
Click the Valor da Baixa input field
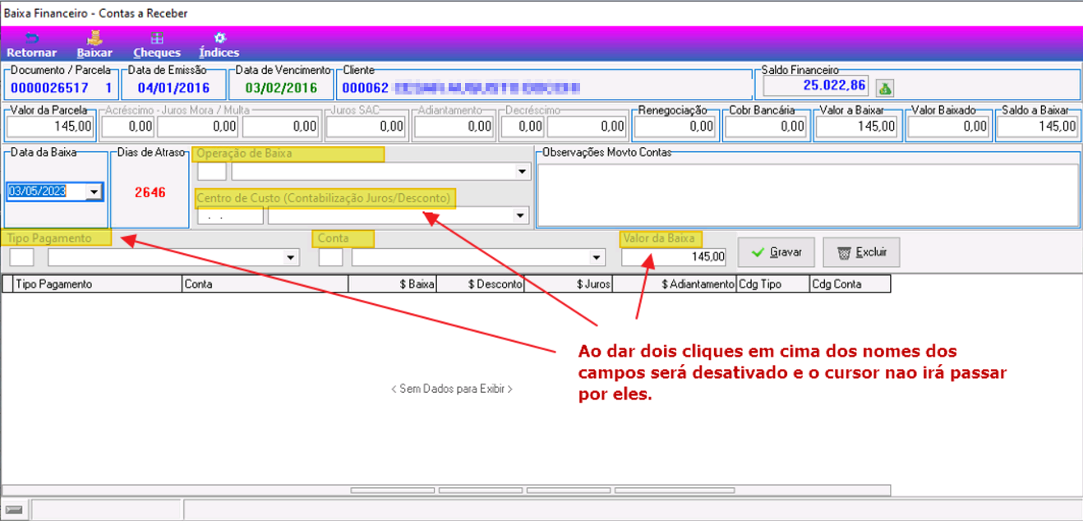(675, 257)
